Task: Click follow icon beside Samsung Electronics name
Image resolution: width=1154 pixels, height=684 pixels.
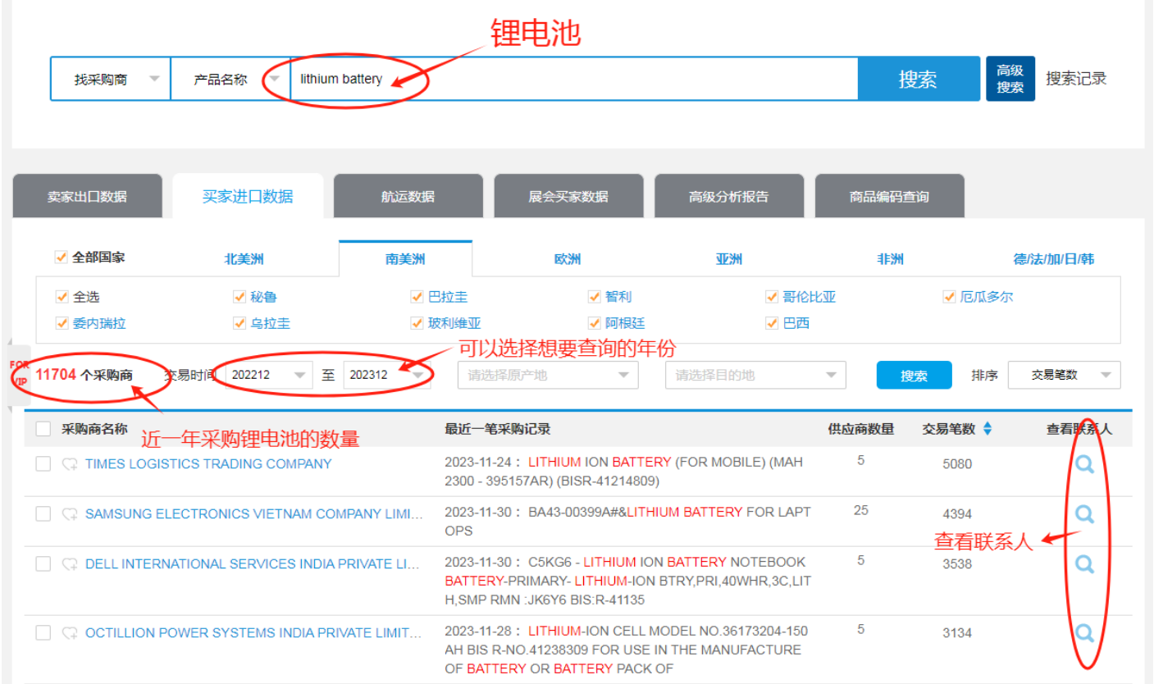Action: tap(70, 514)
